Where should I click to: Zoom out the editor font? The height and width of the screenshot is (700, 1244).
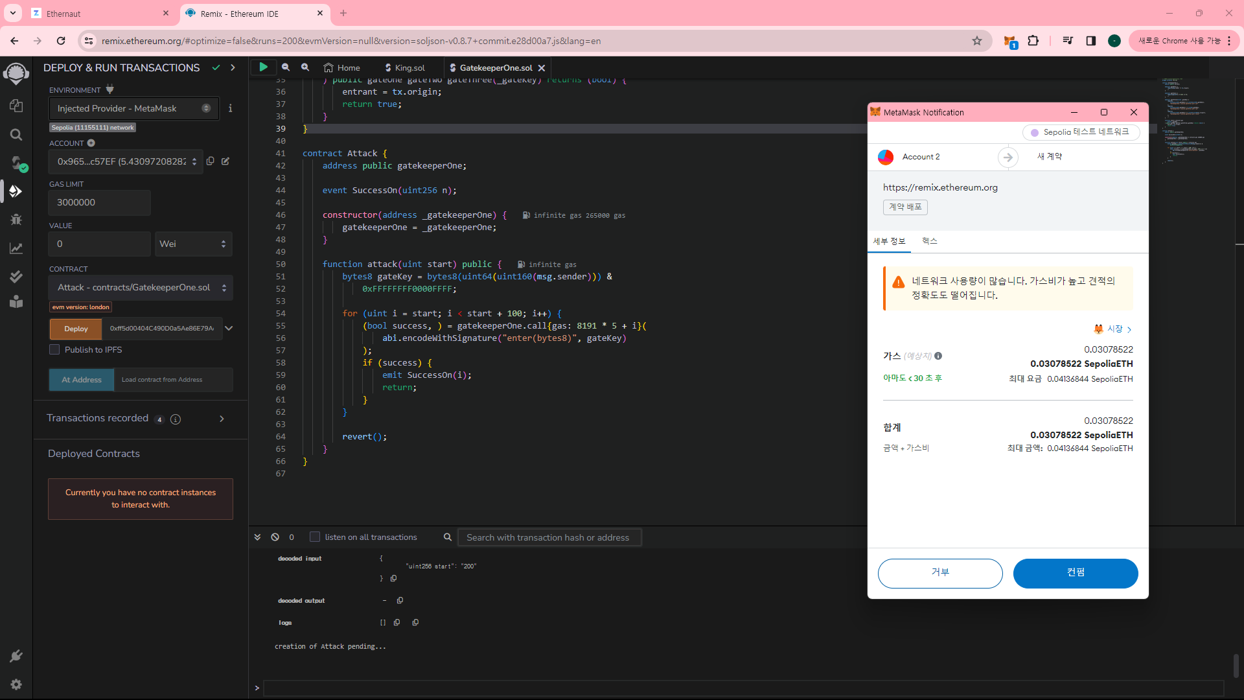(x=286, y=67)
